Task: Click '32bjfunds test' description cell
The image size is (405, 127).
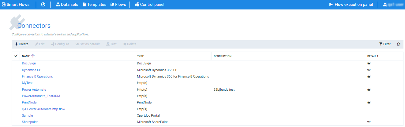Action: click(224, 89)
